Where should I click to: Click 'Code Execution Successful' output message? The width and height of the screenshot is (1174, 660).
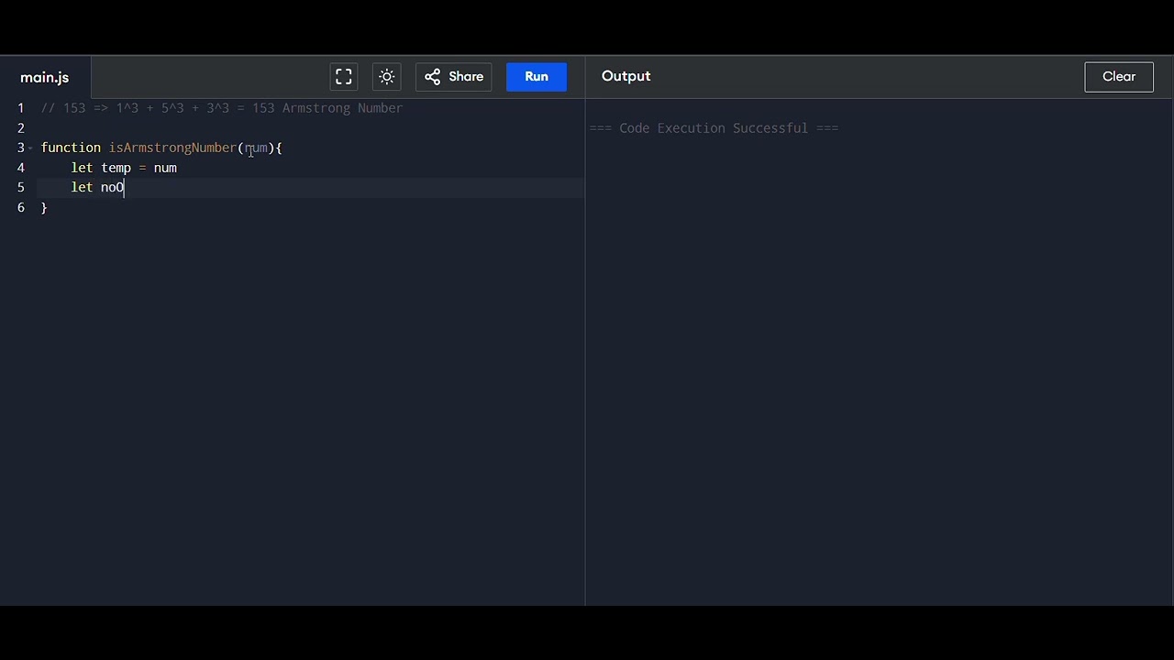pyautogui.click(x=714, y=128)
